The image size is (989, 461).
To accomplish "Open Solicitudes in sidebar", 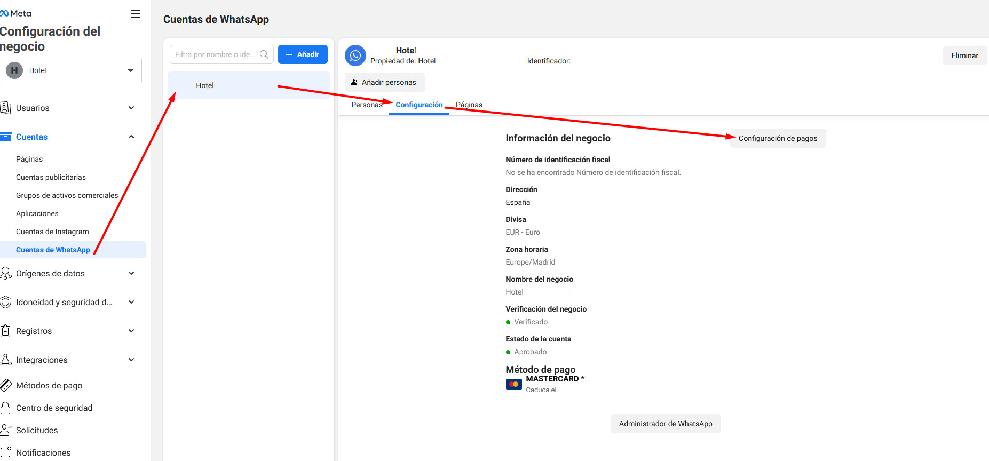I will pos(37,430).
